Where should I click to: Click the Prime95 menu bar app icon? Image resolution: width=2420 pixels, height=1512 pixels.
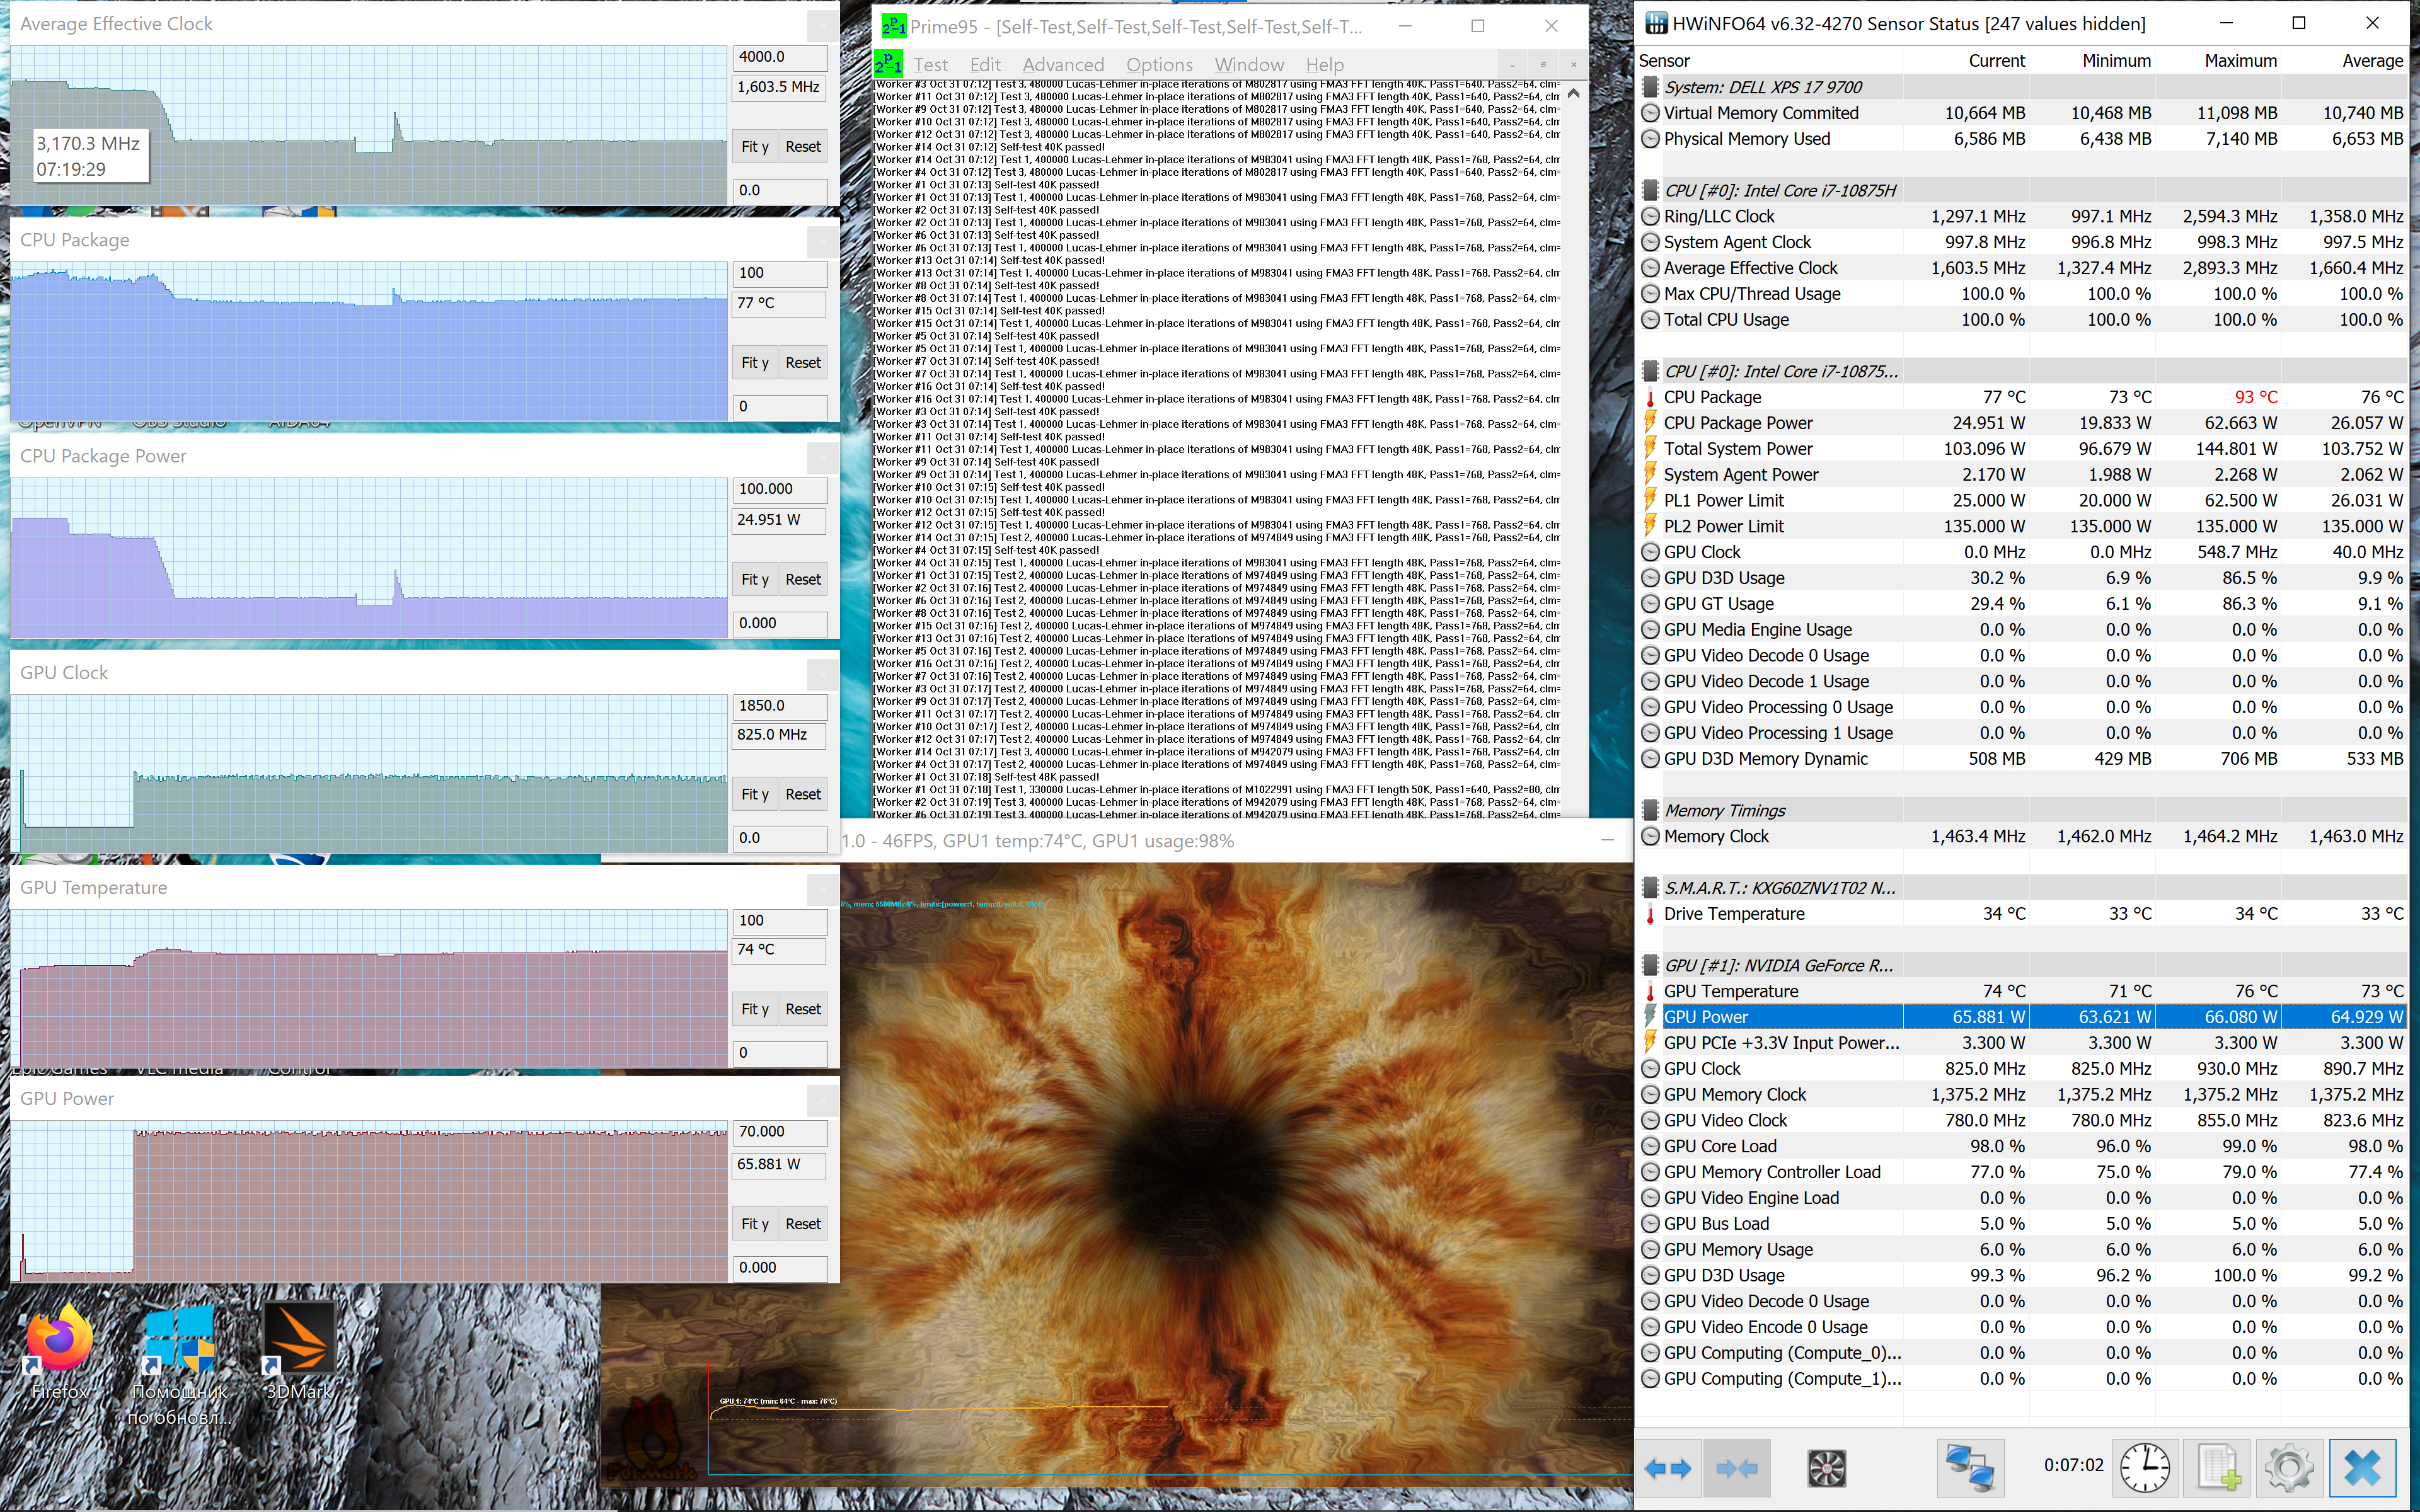coord(888,64)
